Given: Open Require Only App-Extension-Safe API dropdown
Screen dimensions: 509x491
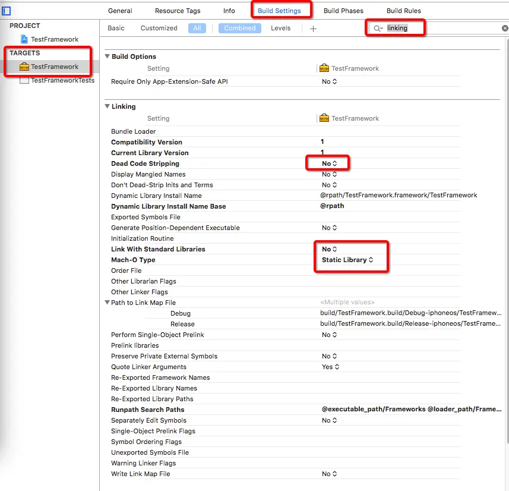Looking at the screenshot, I should pos(329,81).
